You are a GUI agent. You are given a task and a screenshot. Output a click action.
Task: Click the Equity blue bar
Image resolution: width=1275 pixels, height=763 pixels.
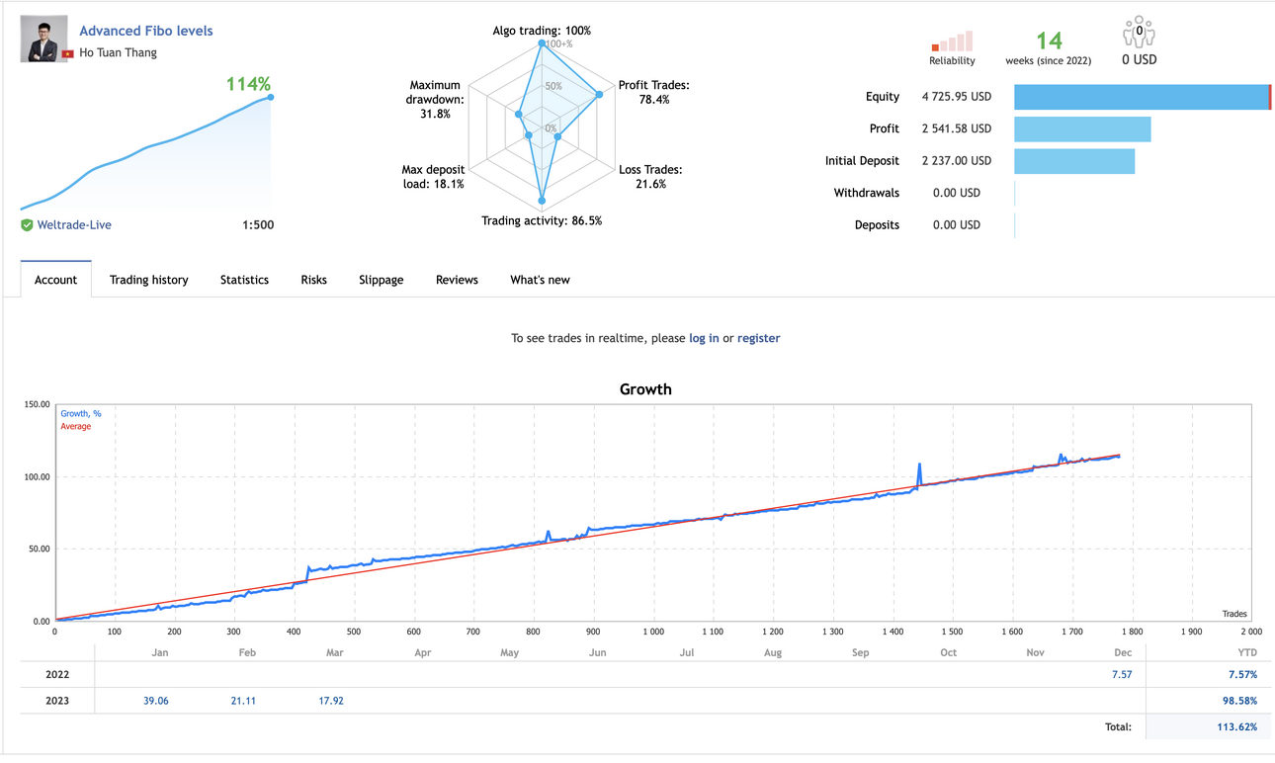pyautogui.click(x=1143, y=97)
